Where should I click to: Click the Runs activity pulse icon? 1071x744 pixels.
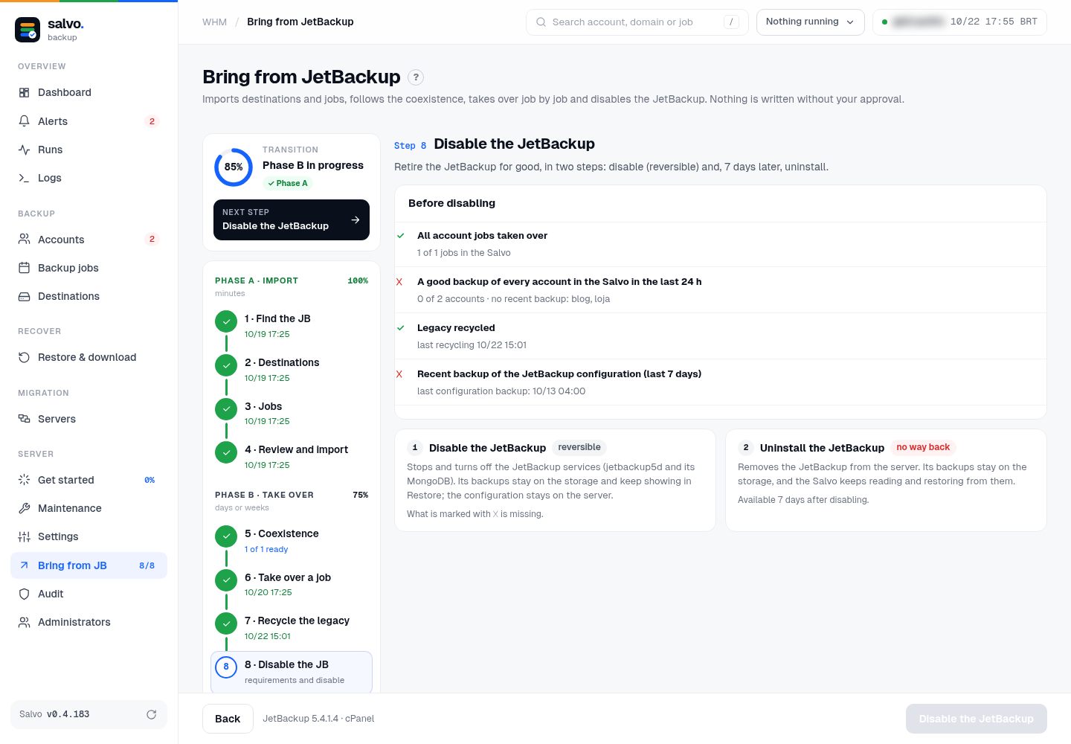pyautogui.click(x=24, y=150)
